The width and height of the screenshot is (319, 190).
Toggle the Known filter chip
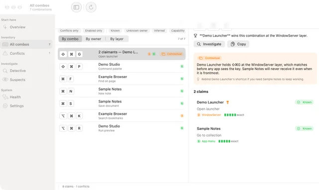pyautogui.click(x=115, y=31)
